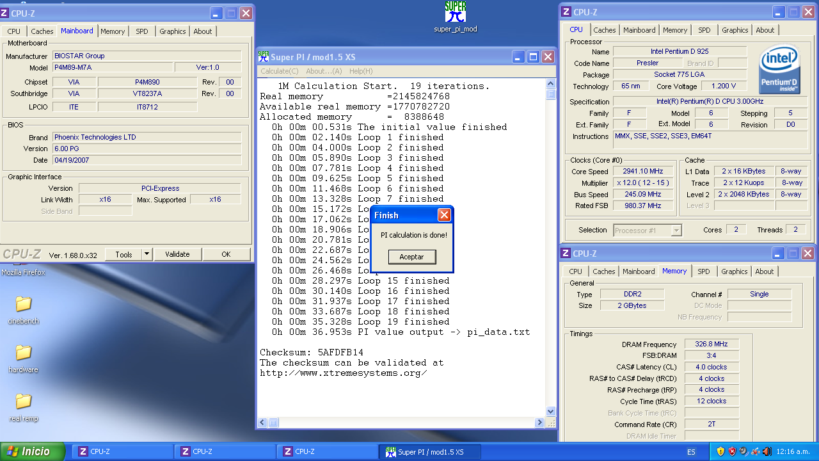
Task: Open the gray speaker audio manager tray icon
Action: pyautogui.click(x=743, y=451)
